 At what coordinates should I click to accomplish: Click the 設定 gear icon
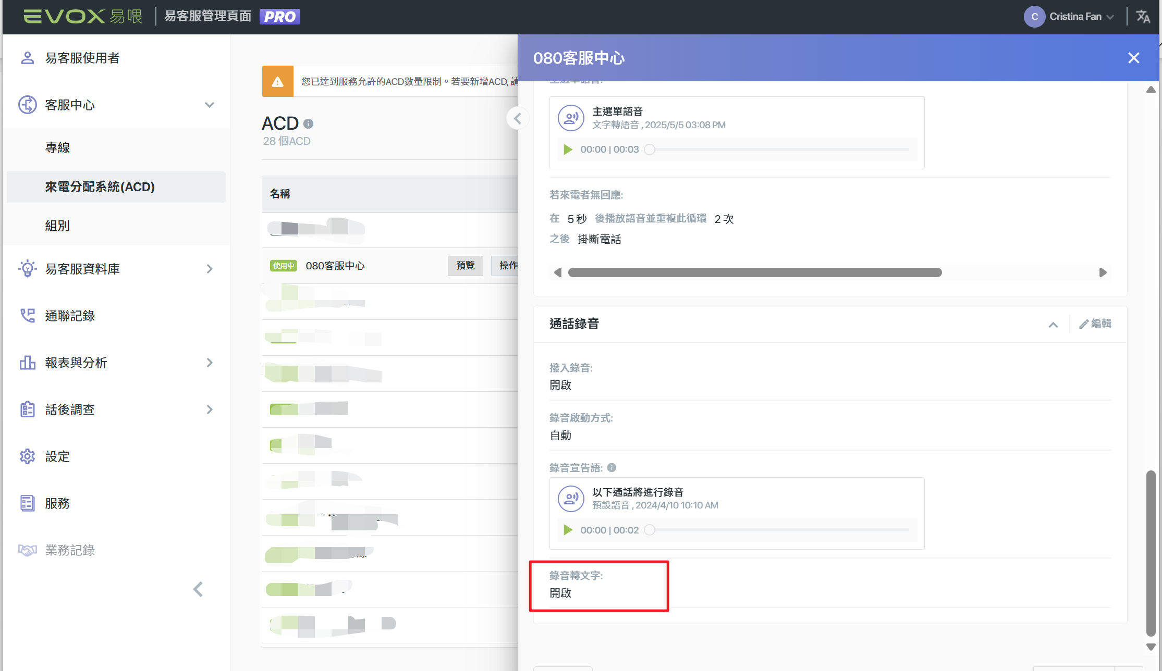coord(27,456)
